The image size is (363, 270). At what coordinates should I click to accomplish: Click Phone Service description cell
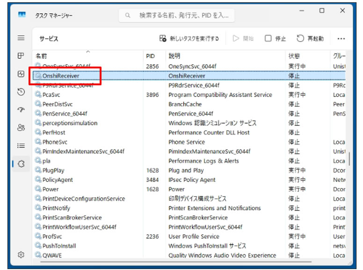[187, 142]
